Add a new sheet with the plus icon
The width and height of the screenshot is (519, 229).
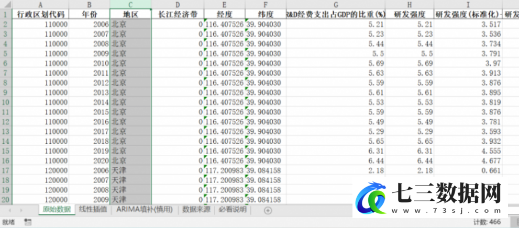click(x=268, y=210)
